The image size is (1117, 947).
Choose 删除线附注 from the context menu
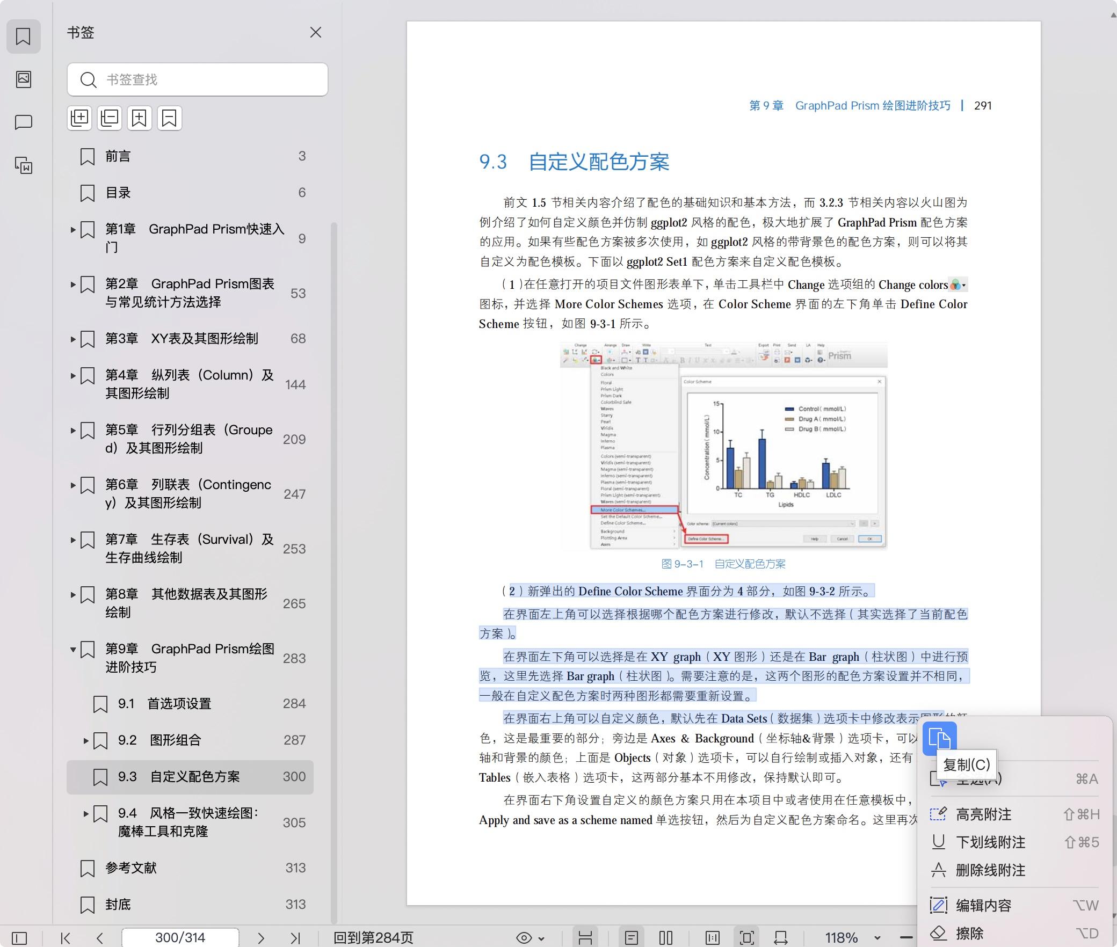[990, 870]
